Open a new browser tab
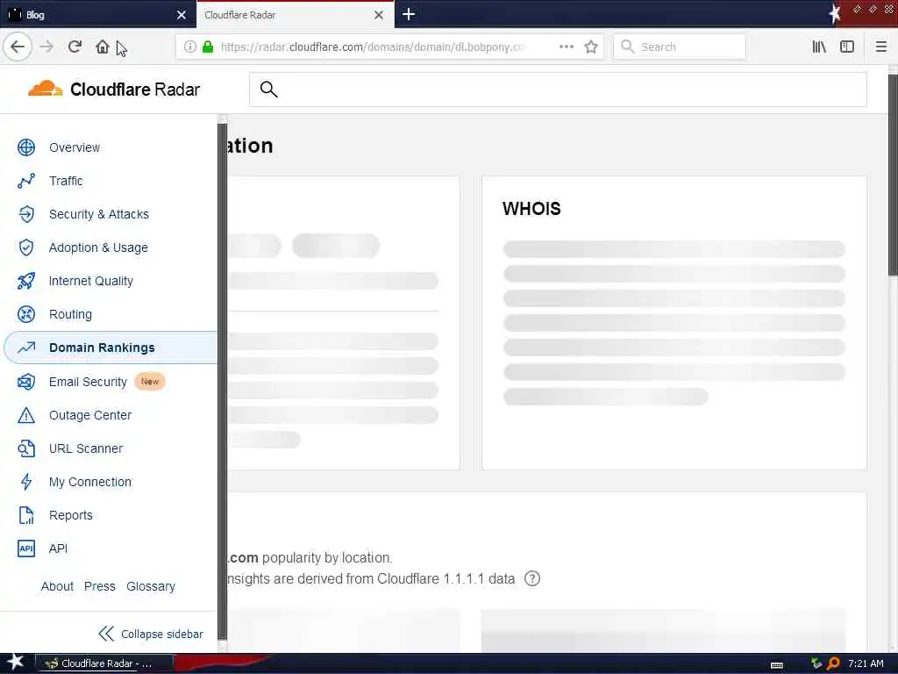This screenshot has width=898, height=674. tap(409, 14)
